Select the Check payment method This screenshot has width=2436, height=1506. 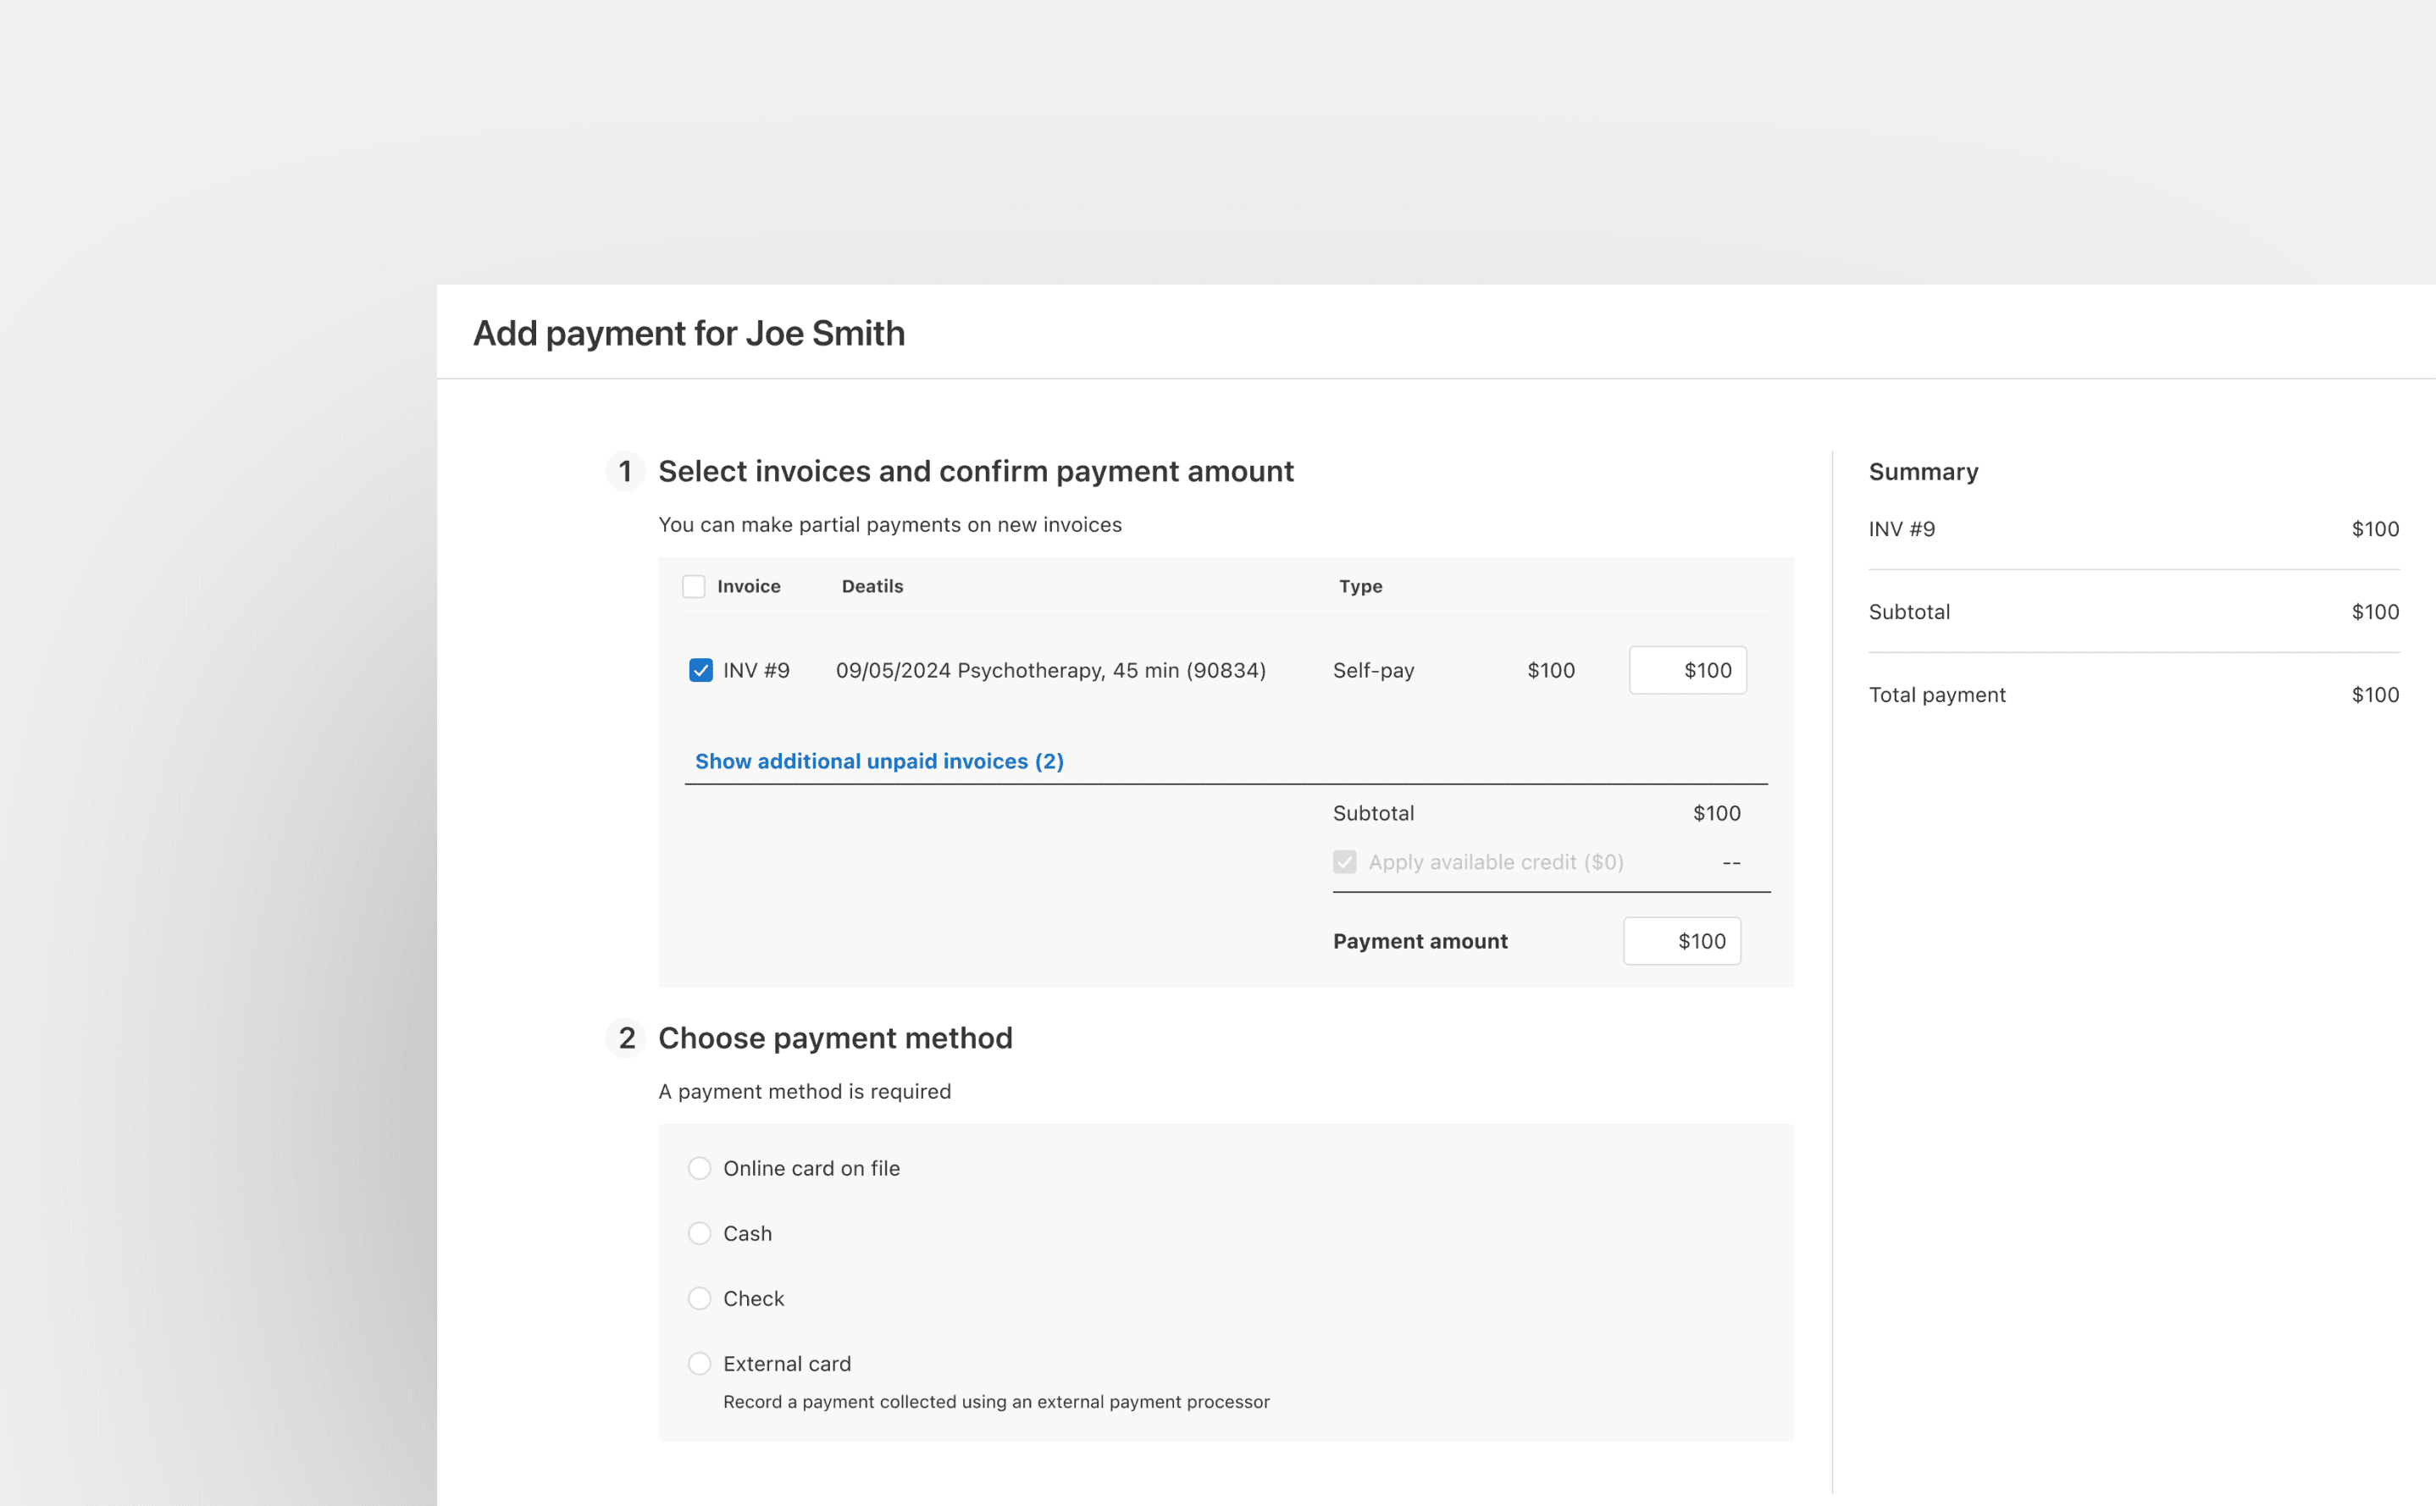699,1298
